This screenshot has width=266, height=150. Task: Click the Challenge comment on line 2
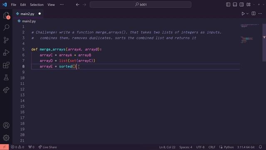126,32
